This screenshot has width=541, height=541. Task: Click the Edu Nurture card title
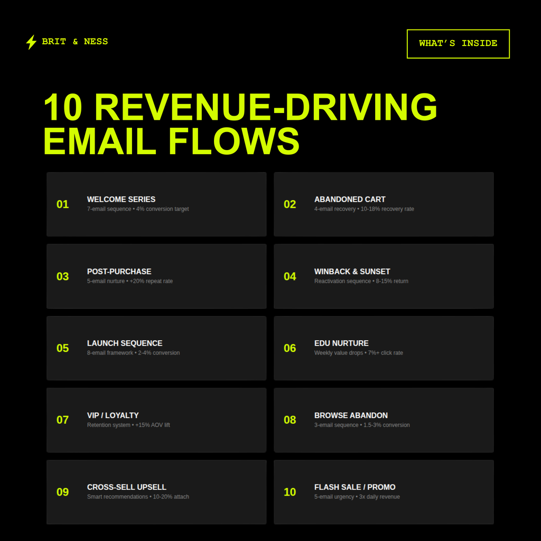coord(341,343)
